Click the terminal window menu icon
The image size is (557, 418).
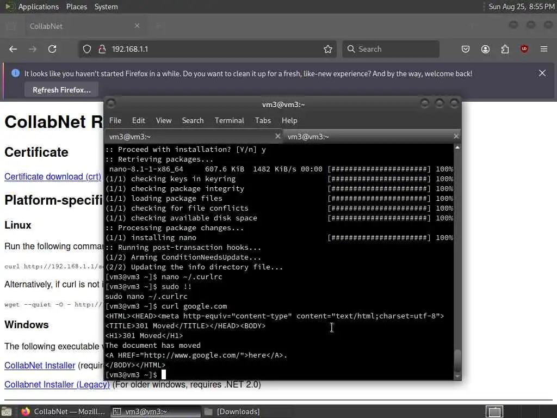point(111,103)
